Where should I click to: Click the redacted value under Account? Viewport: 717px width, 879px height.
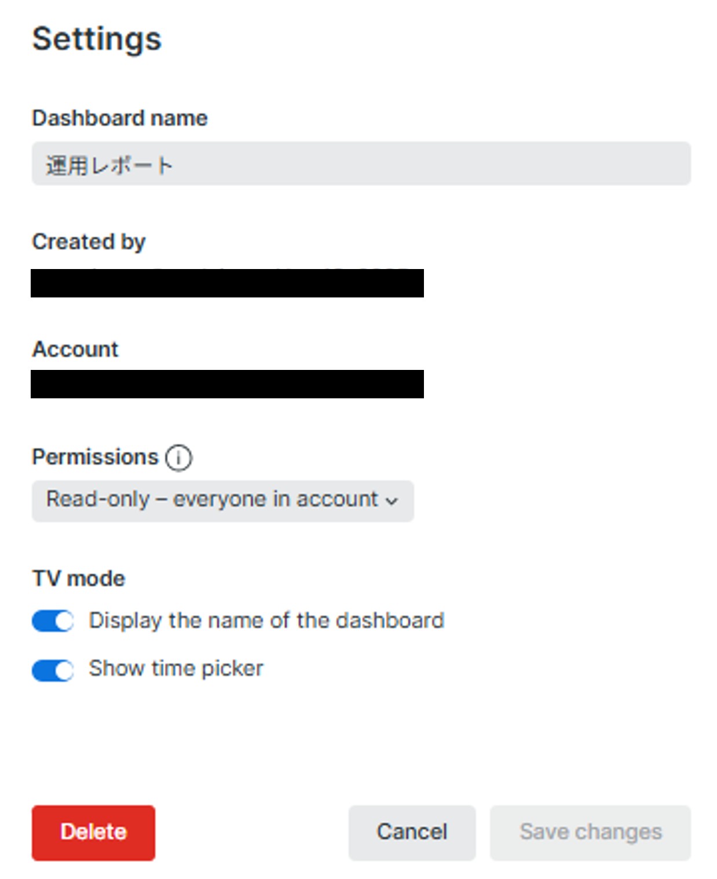click(227, 384)
